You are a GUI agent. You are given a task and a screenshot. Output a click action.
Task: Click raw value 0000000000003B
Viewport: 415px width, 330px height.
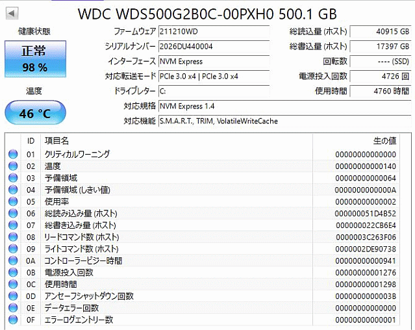[x=366, y=296]
